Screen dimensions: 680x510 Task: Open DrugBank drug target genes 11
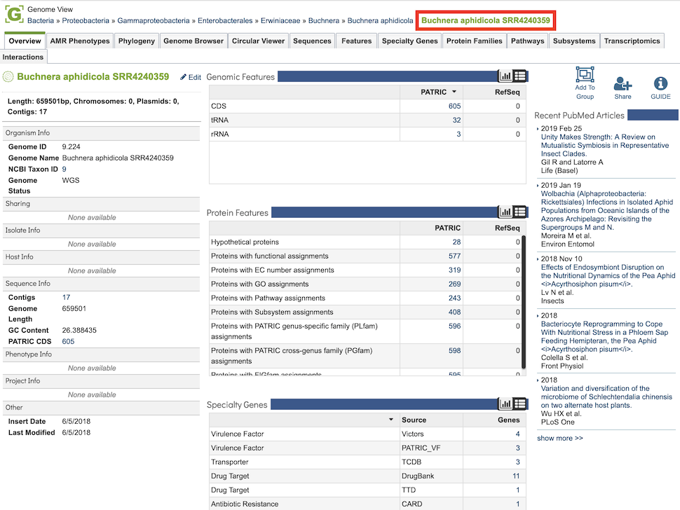(516, 476)
